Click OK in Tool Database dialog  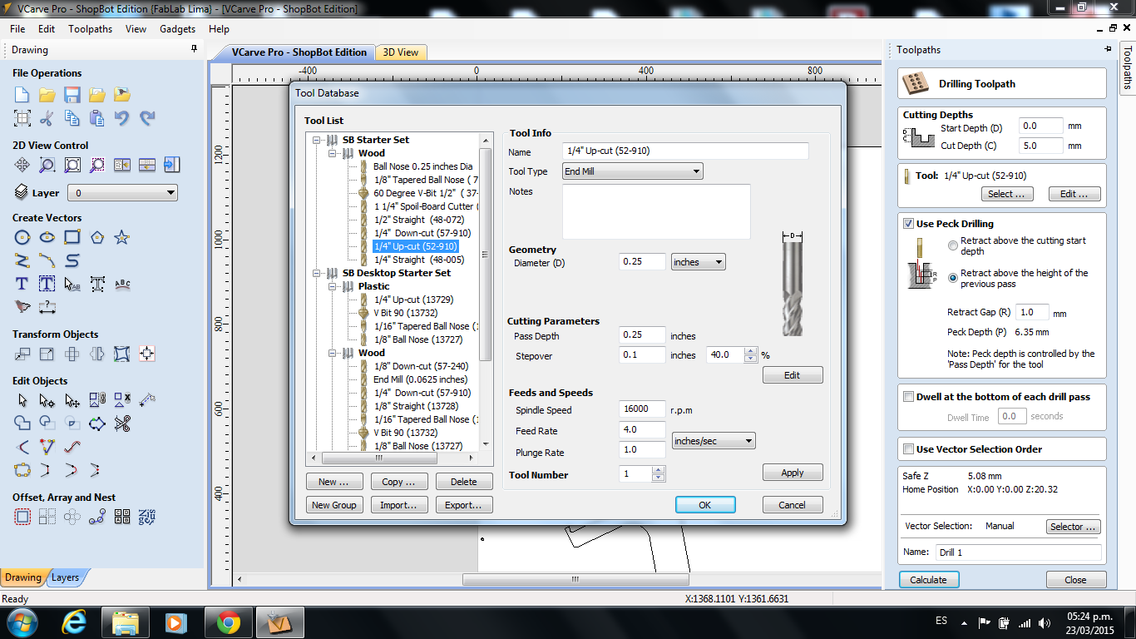(705, 505)
